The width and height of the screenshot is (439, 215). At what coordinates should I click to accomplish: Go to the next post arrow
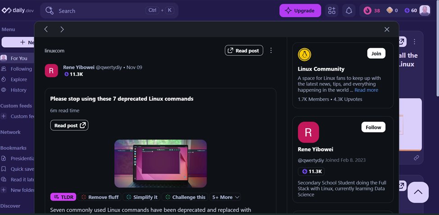point(62,29)
